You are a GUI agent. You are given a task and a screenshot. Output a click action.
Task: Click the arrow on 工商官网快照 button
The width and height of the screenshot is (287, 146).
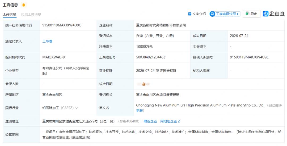pyautogui.click(x=238, y=14)
